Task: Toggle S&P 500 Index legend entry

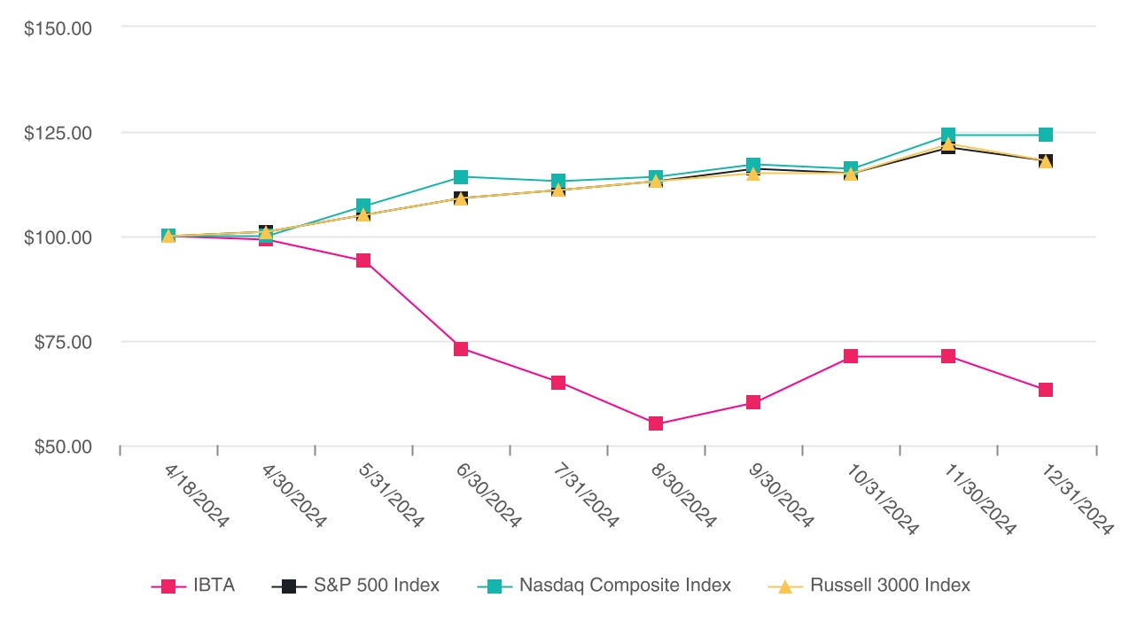Action: 377,586
